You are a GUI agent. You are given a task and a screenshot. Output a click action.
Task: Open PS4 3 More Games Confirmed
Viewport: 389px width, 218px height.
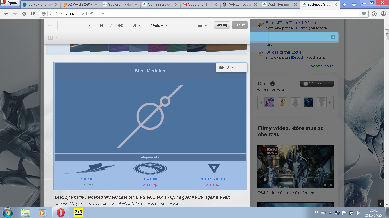(x=286, y=193)
